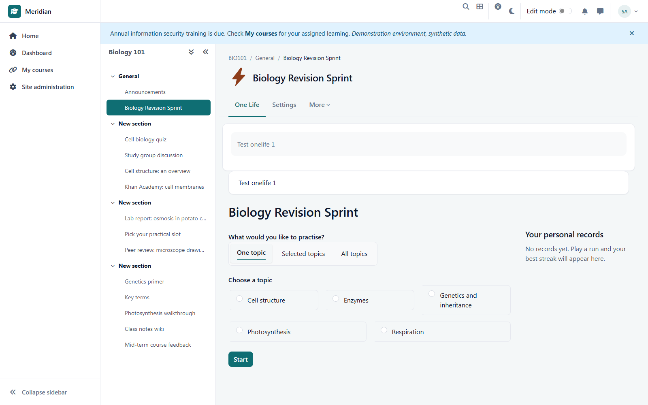Image resolution: width=648 pixels, height=405 pixels.
Task: Select the Respiration topic radio
Action: pyautogui.click(x=384, y=330)
